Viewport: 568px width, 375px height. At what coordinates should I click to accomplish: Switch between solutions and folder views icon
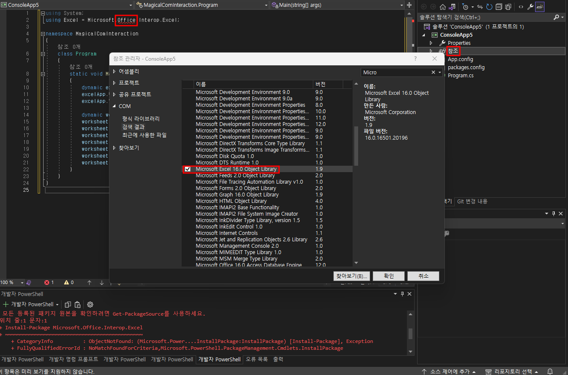coord(452,7)
